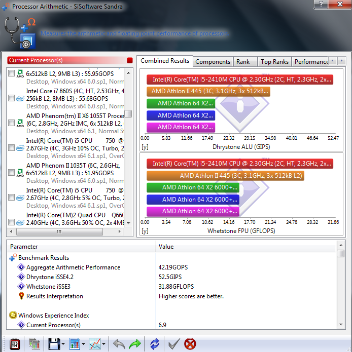Click the gold Windows Experience Index icon

click(13, 315)
